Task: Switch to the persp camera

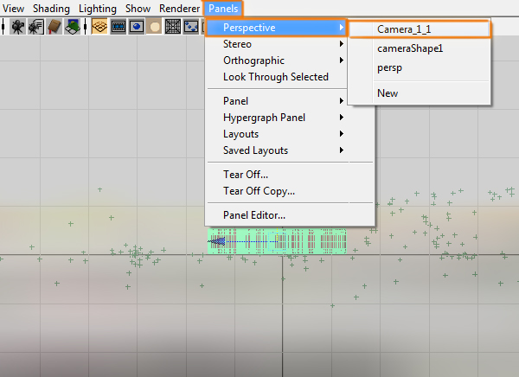Action: tap(419, 67)
